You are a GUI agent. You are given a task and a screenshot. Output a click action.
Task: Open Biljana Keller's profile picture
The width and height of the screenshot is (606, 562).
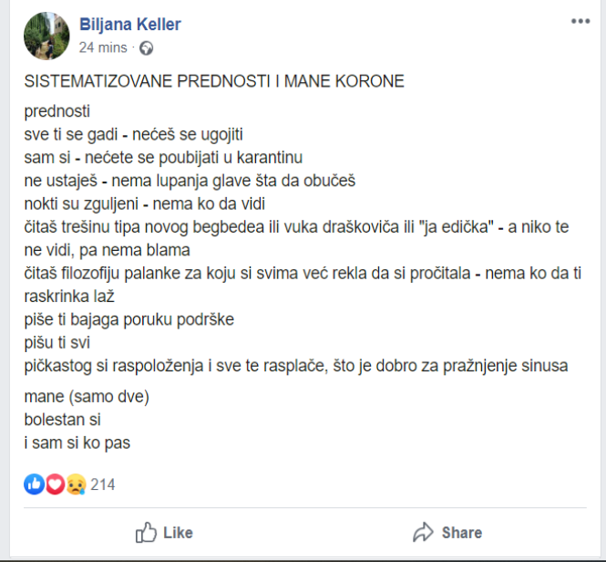click(x=47, y=36)
